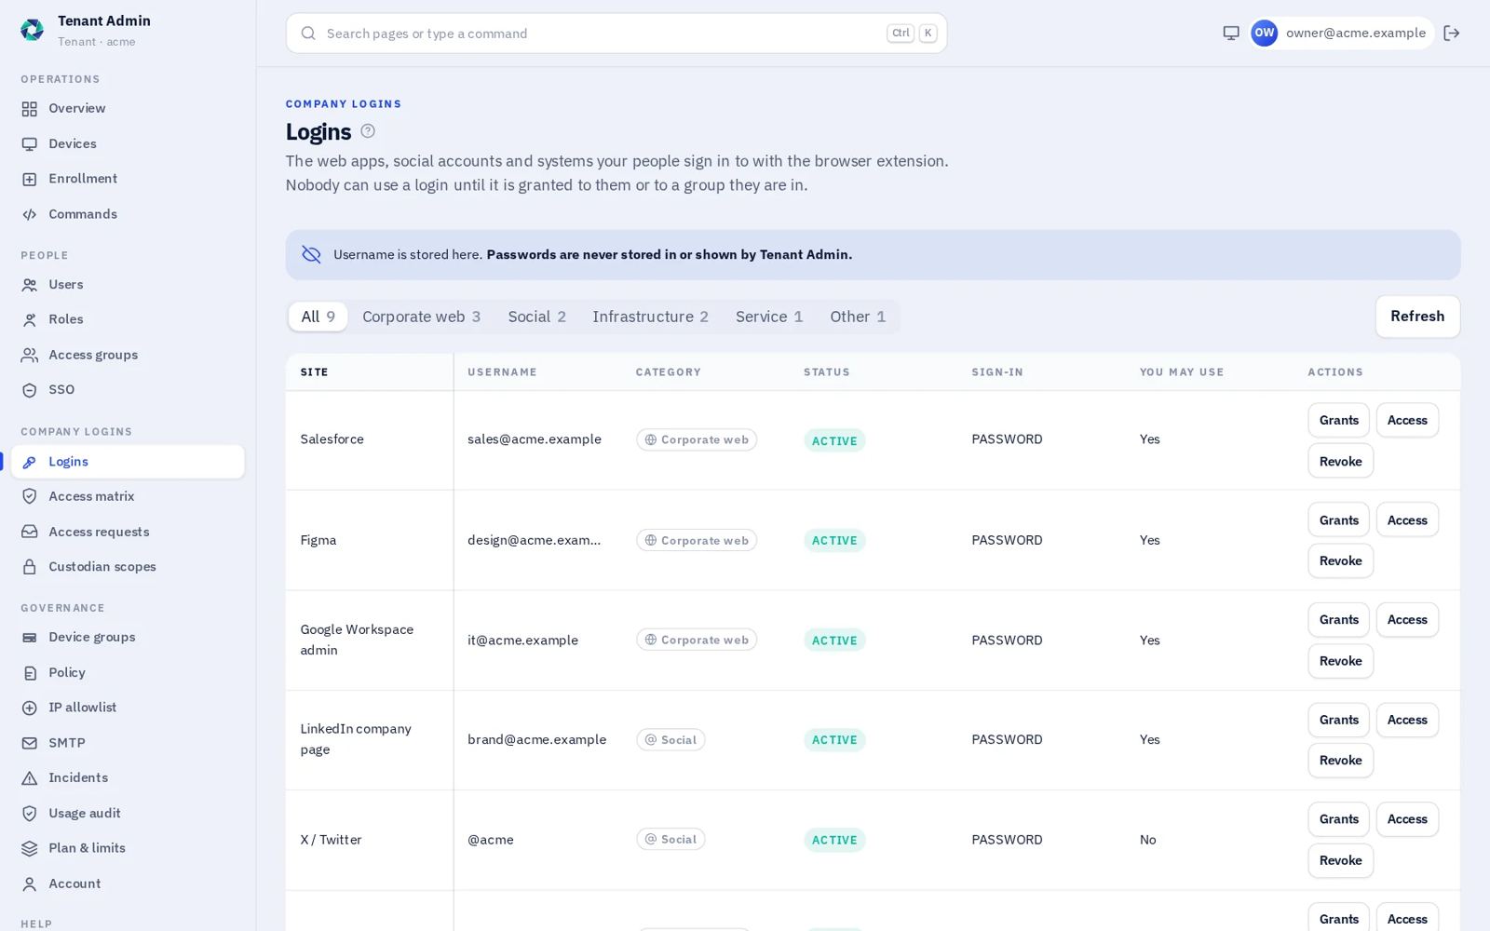Open Grants for Google Workspace admin
The image size is (1490, 931).
tap(1338, 620)
